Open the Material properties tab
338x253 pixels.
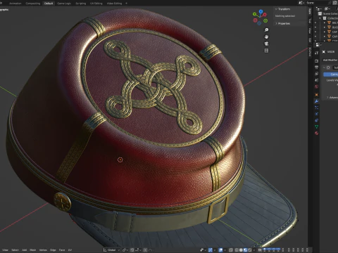[x=316, y=133]
